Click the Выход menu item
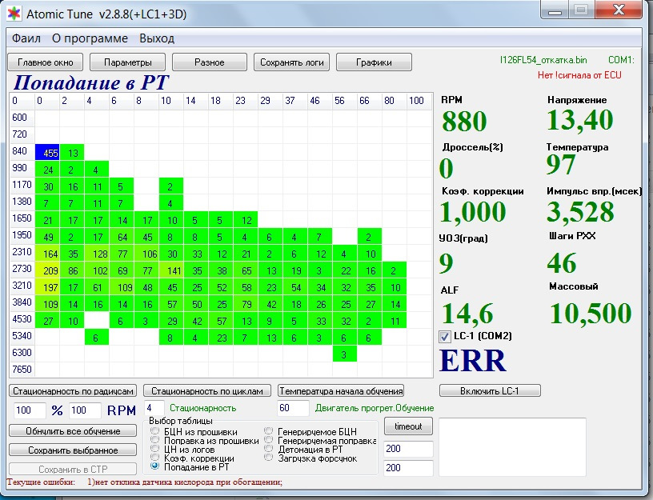This screenshot has width=653, height=500. click(157, 38)
